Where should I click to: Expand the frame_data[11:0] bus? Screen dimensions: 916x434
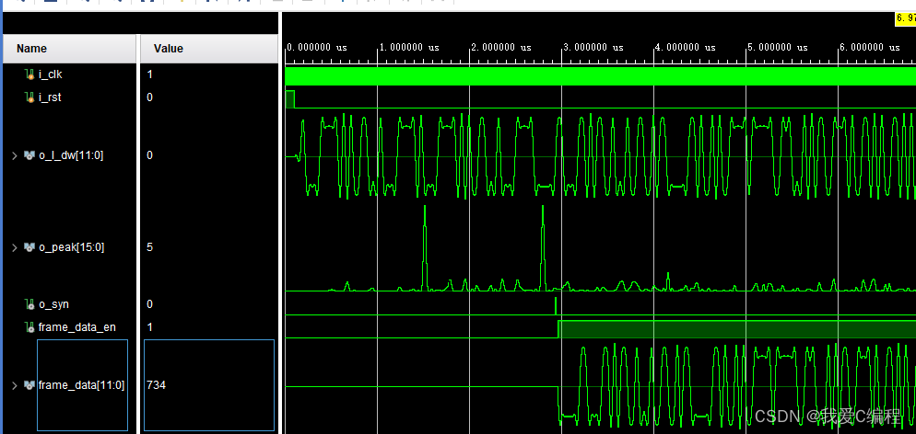tap(14, 385)
